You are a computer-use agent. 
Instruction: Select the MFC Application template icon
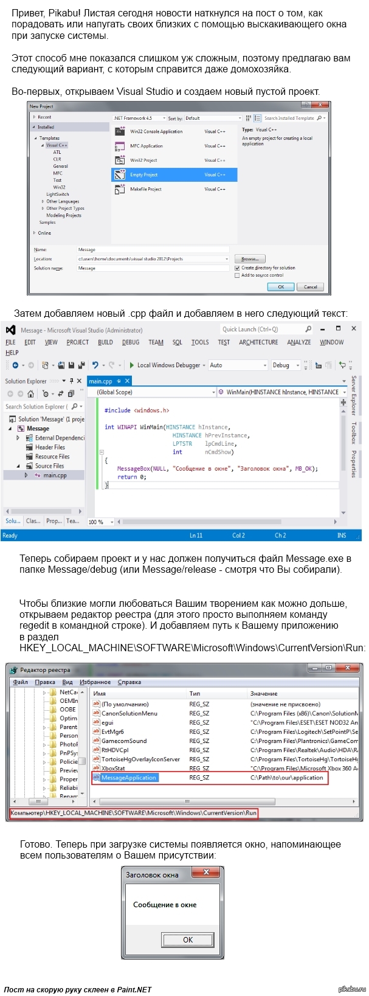click(x=120, y=146)
